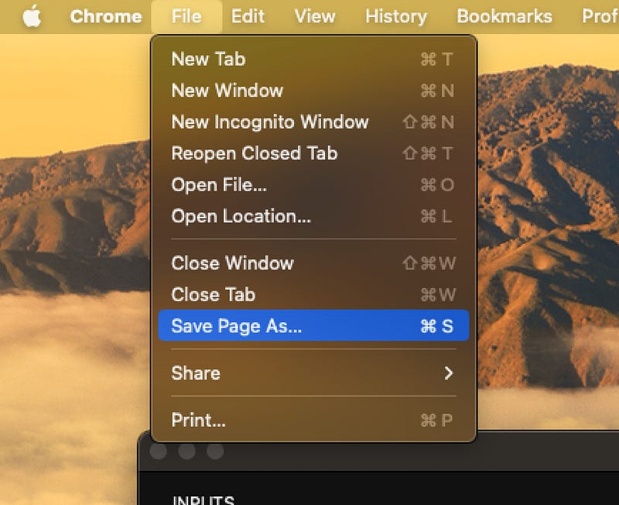Open the Edit menu

click(247, 16)
